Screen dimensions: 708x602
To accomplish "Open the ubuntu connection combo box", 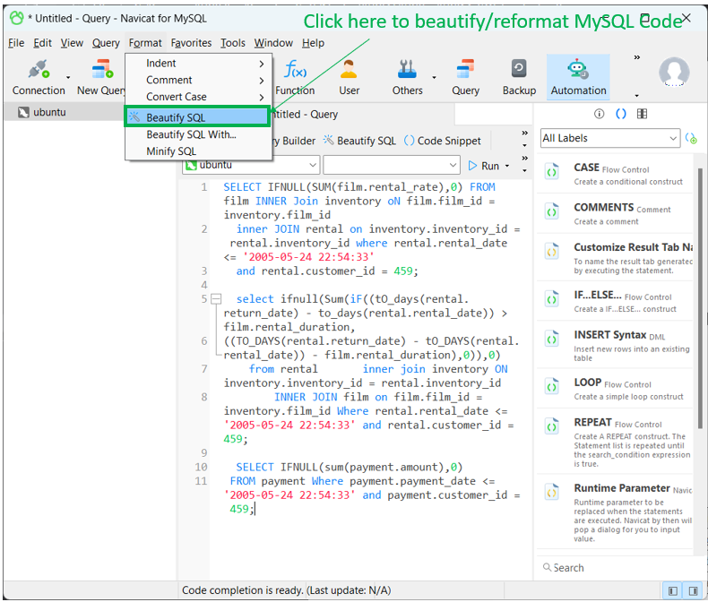I will (x=251, y=165).
